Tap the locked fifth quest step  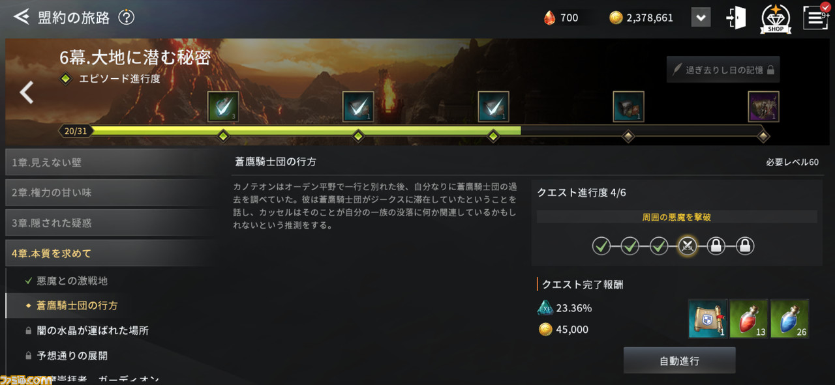[716, 246]
